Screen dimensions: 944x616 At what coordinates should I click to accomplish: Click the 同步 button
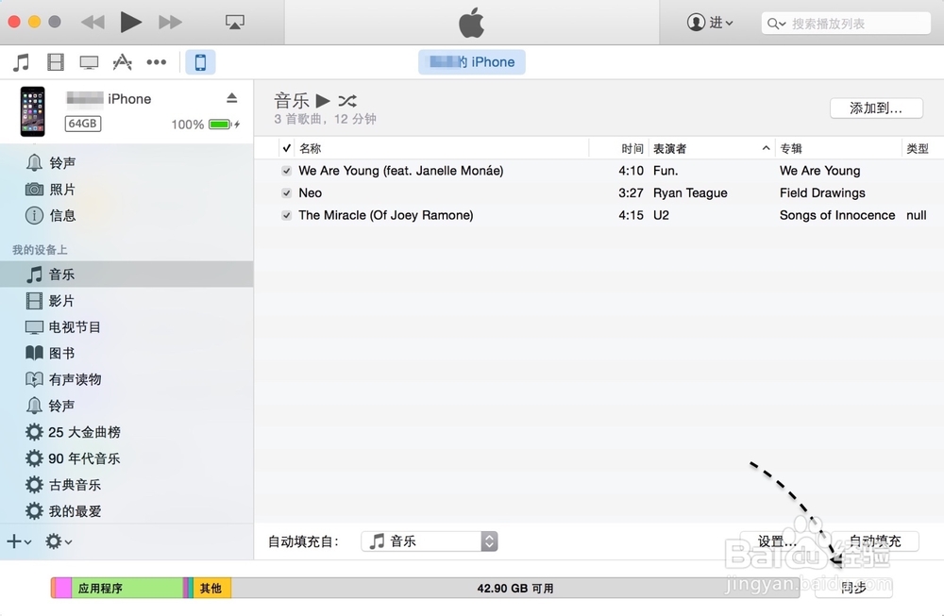[x=853, y=587]
